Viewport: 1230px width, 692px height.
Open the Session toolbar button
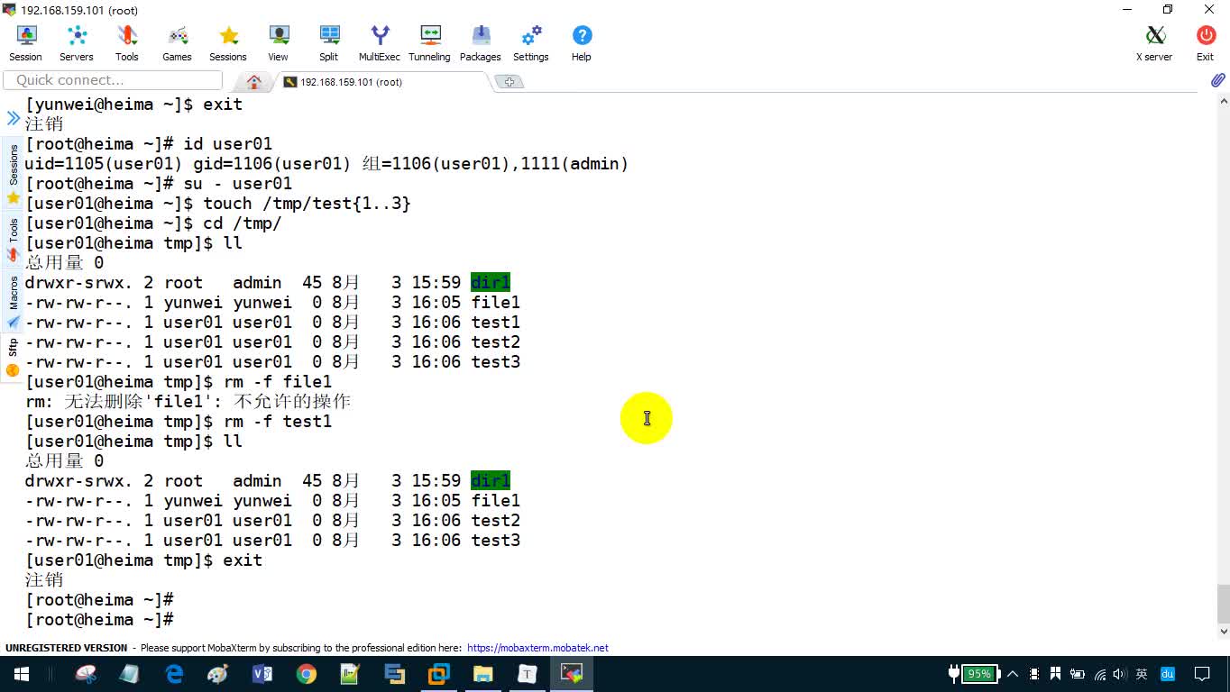[x=26, y=43]
